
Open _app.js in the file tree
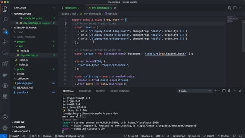tap(23, 60)
